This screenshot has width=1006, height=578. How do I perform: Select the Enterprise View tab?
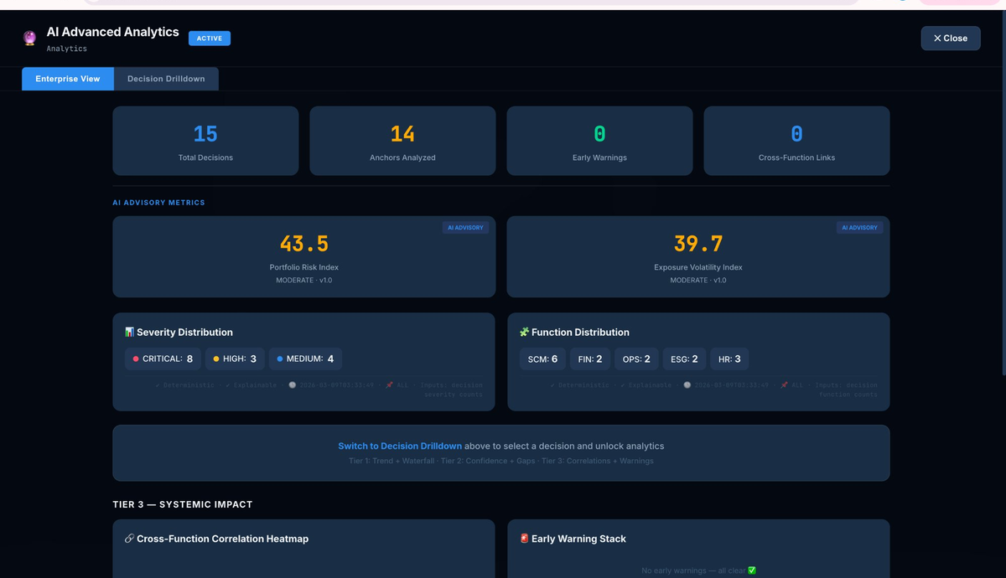[x=67, y=78]
